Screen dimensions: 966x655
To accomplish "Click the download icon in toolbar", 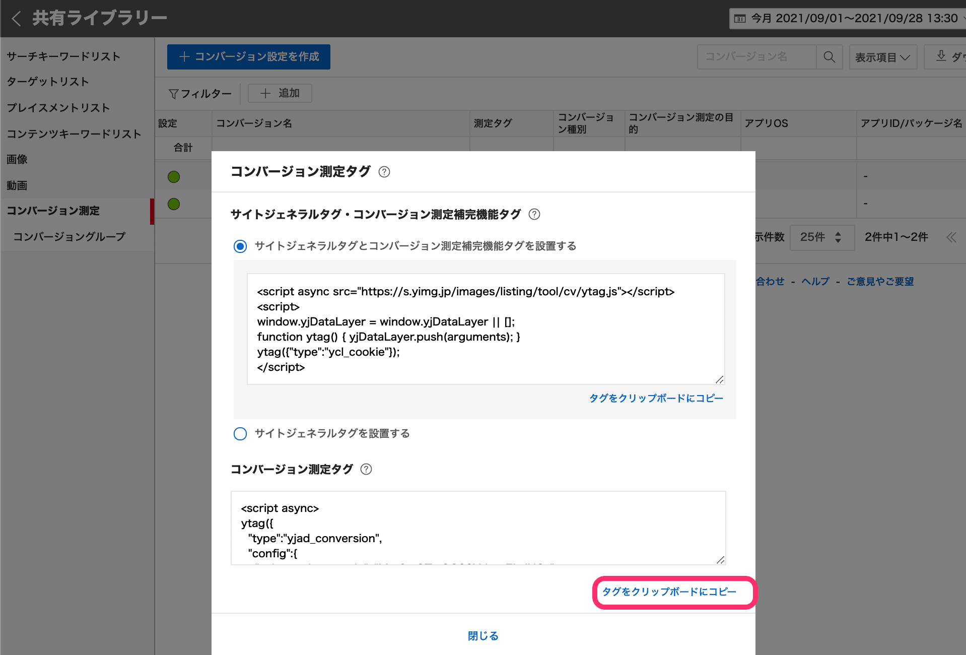I will [941, 56].
